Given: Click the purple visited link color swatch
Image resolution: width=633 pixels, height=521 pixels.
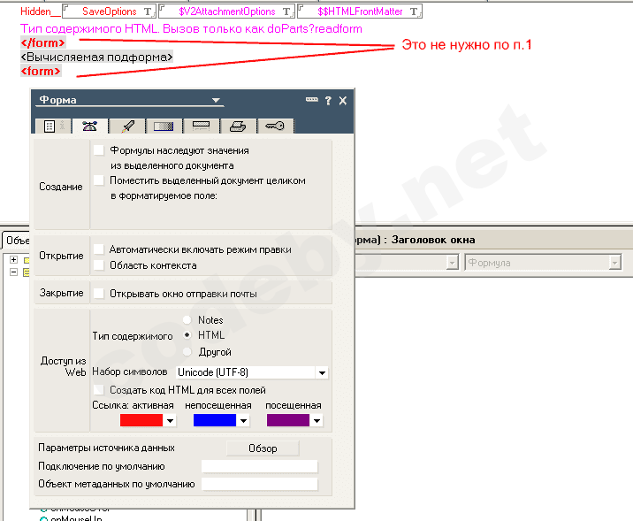Looking at the screenshot, I should (288, 420).
